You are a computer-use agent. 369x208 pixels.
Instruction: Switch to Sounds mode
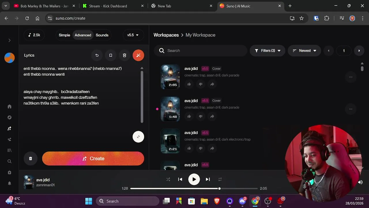tap(102, 35)
